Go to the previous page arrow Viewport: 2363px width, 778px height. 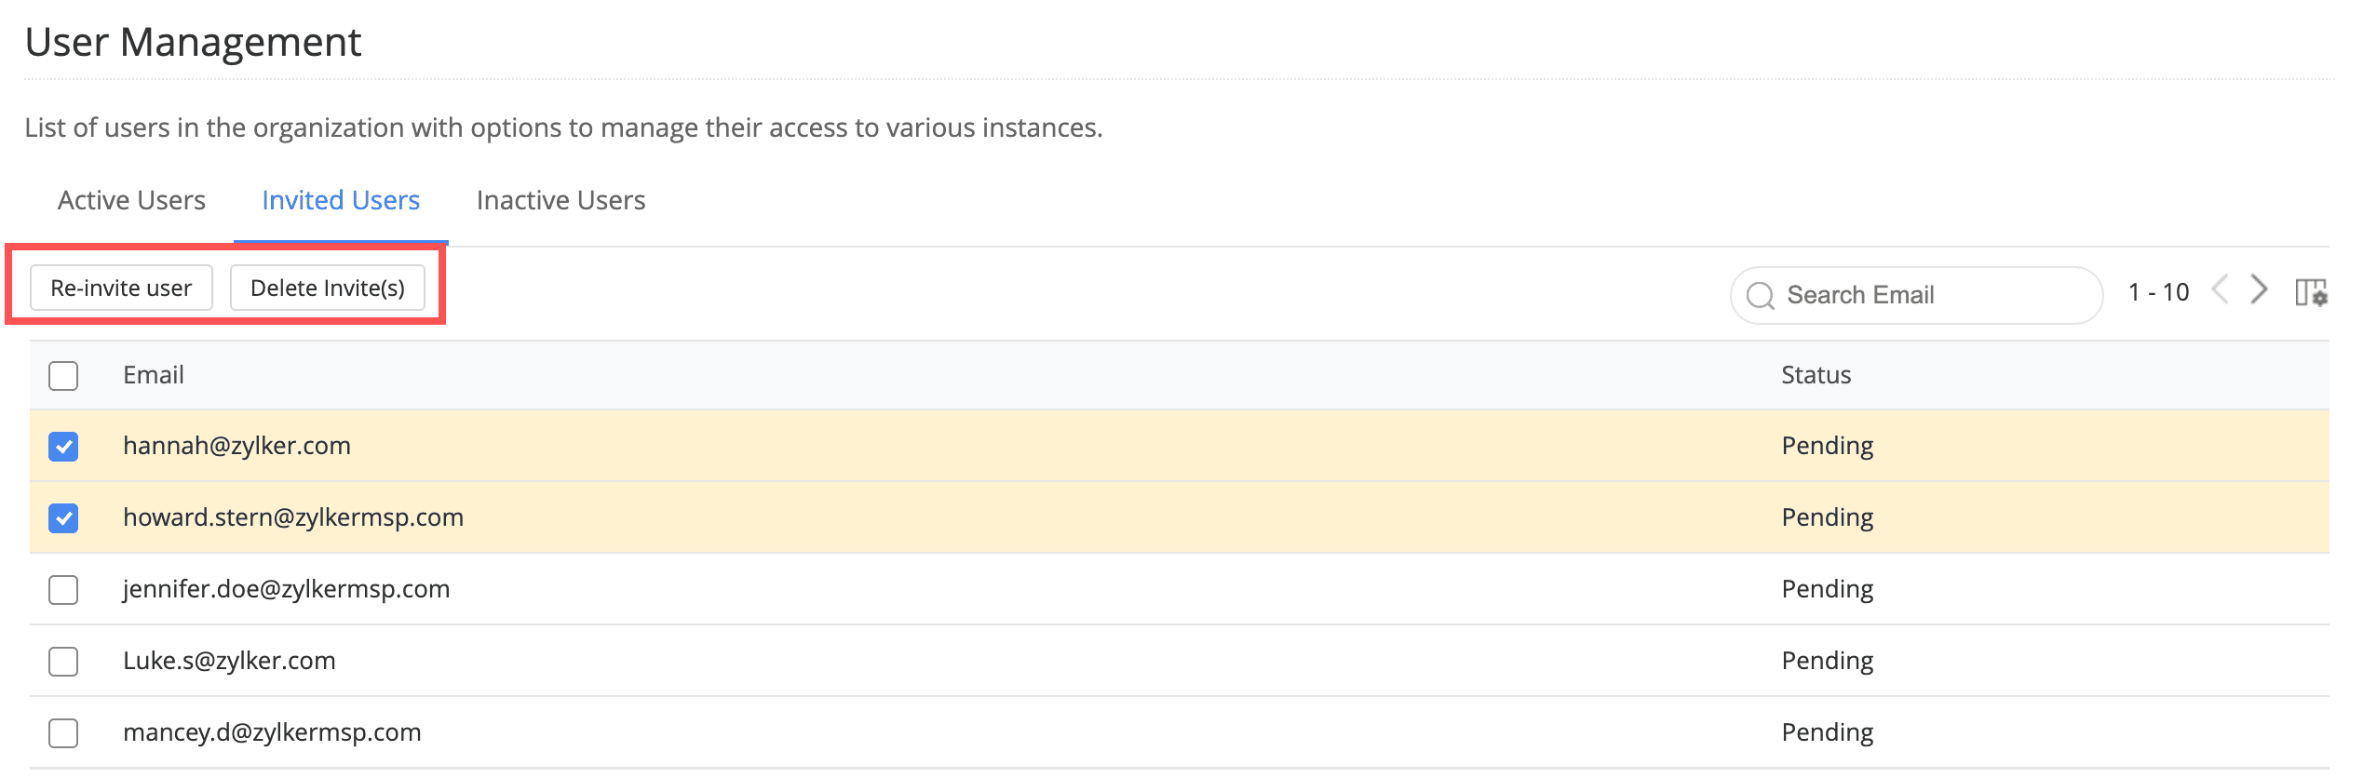pos(2221,290)
